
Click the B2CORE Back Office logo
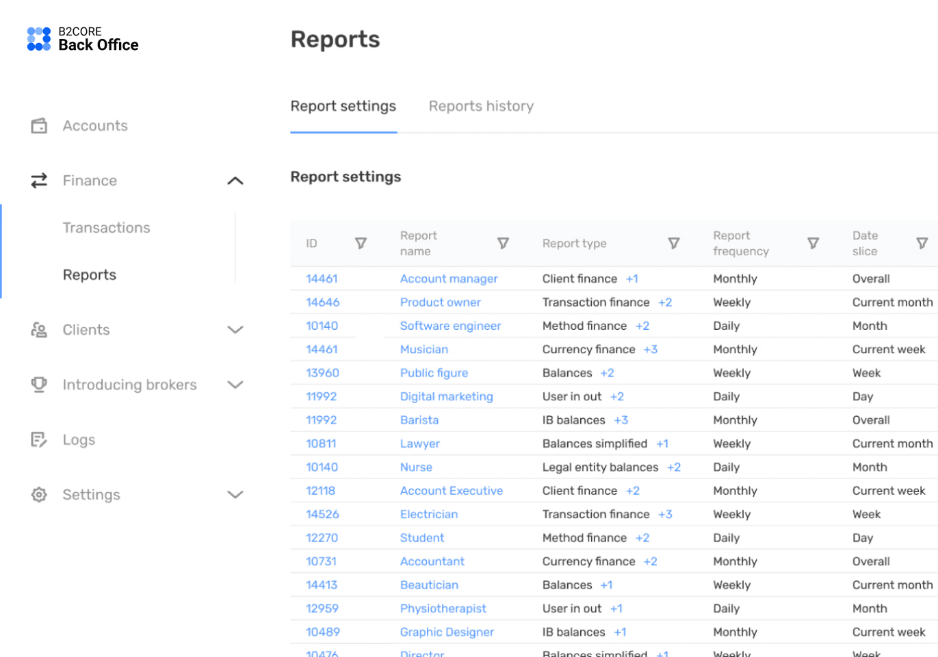[x=83, y=39]
